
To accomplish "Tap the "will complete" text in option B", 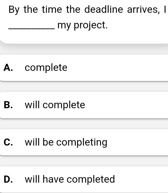I will click(x=55, y=105).
